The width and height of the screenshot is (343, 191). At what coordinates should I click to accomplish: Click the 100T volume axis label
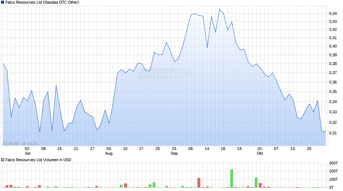point(334,179)
